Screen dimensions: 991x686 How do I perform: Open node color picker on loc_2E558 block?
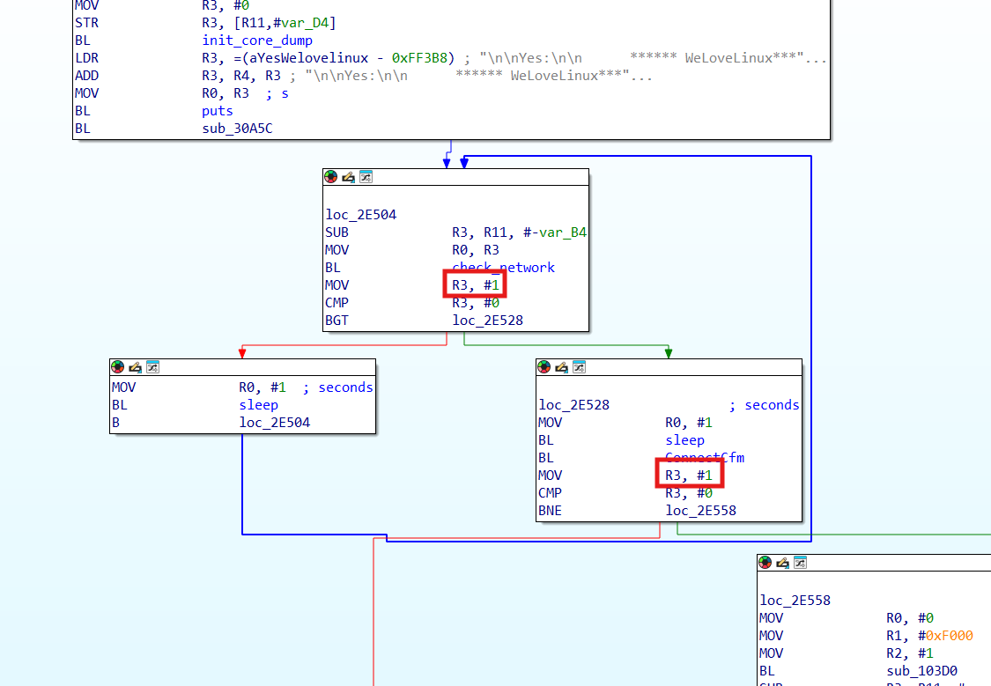pyautogui.click(x=765, y=562)
